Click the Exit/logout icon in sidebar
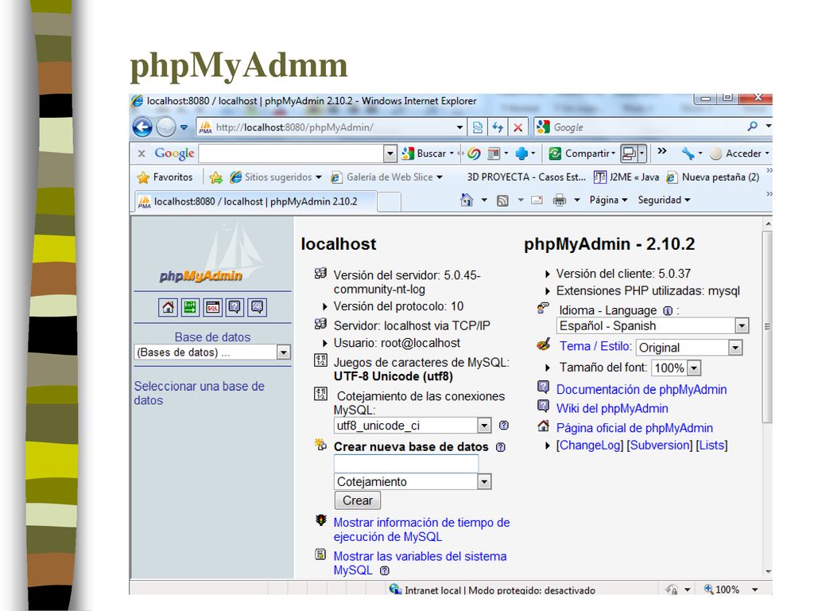The image size is (814, 611). pos(190,307)
